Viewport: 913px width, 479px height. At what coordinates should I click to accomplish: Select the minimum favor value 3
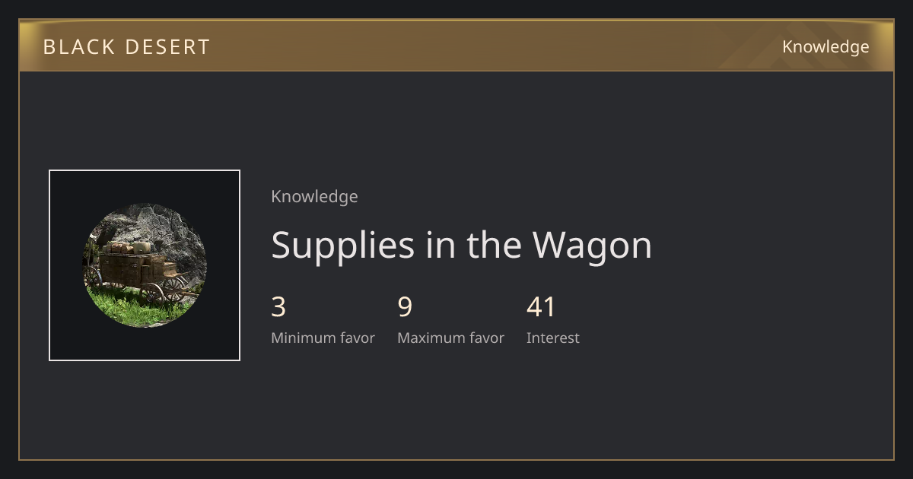pyautogui.click(x=278, y=307)
